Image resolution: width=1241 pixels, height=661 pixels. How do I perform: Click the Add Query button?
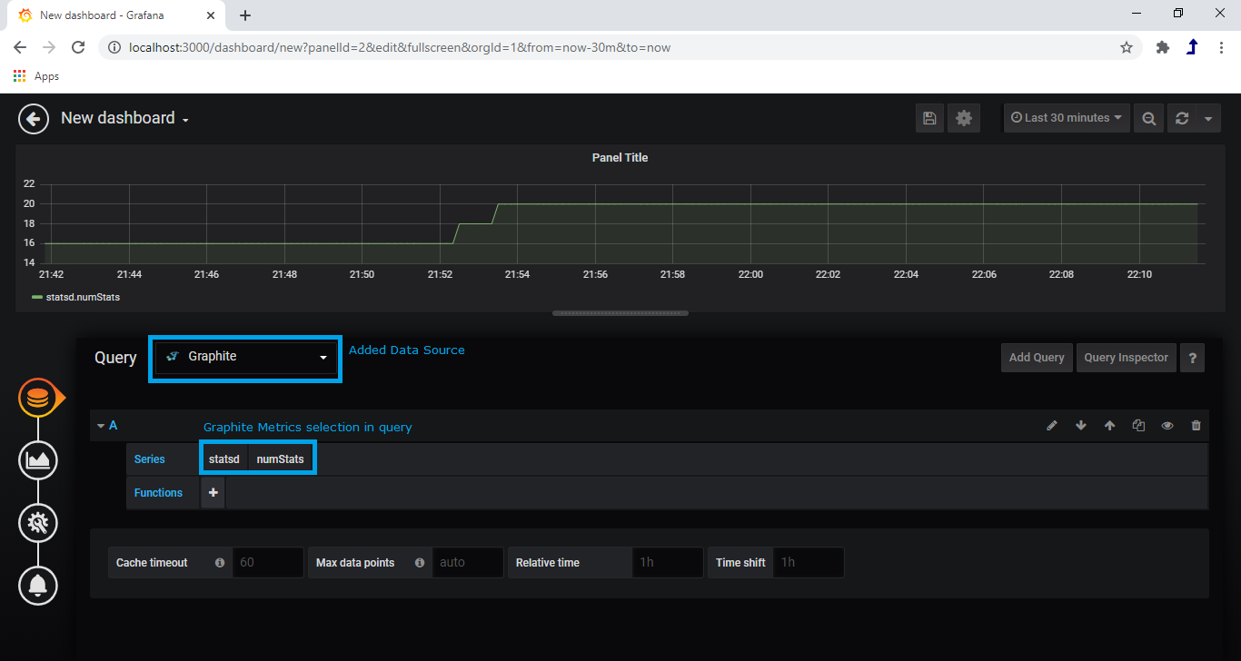click(x=1036, y=357)
